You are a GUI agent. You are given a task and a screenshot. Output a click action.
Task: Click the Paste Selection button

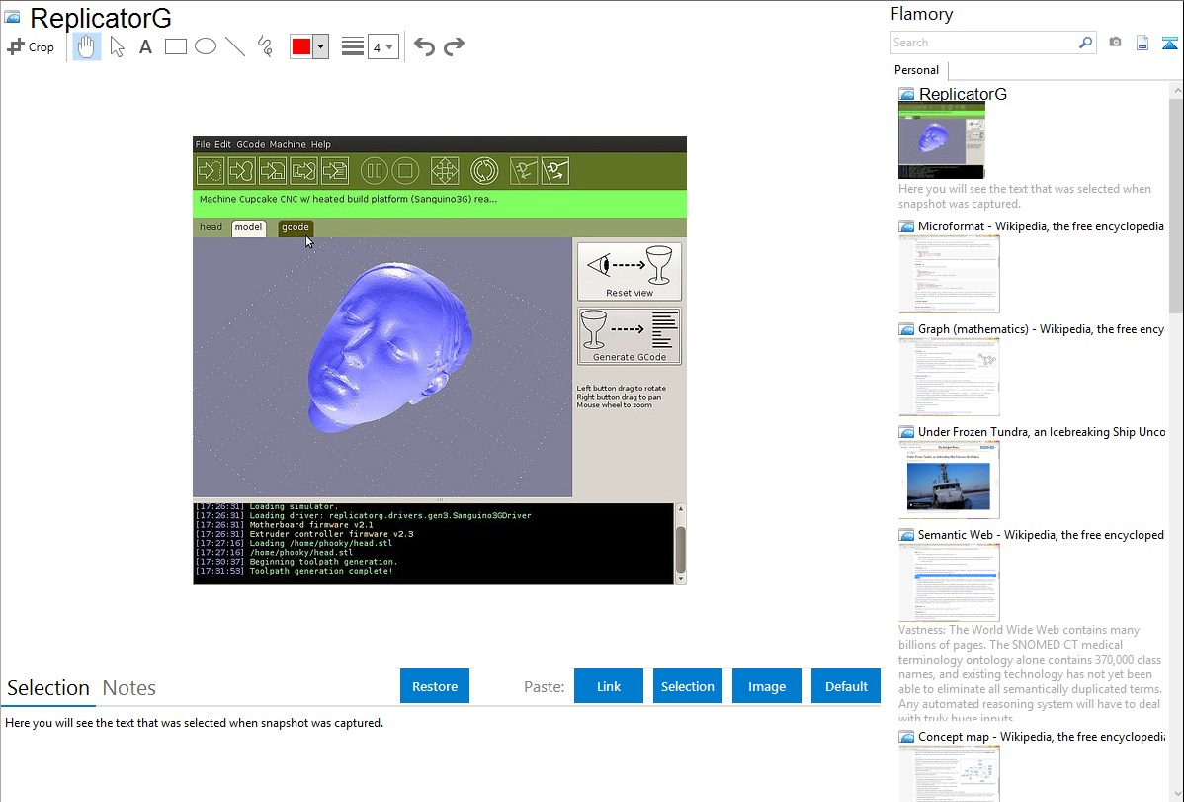pos(687,686)
